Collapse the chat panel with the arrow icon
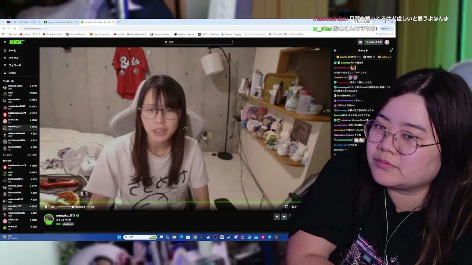Viewport: 472px width, 265px height. pyautogui.click(x=335, y=50)
